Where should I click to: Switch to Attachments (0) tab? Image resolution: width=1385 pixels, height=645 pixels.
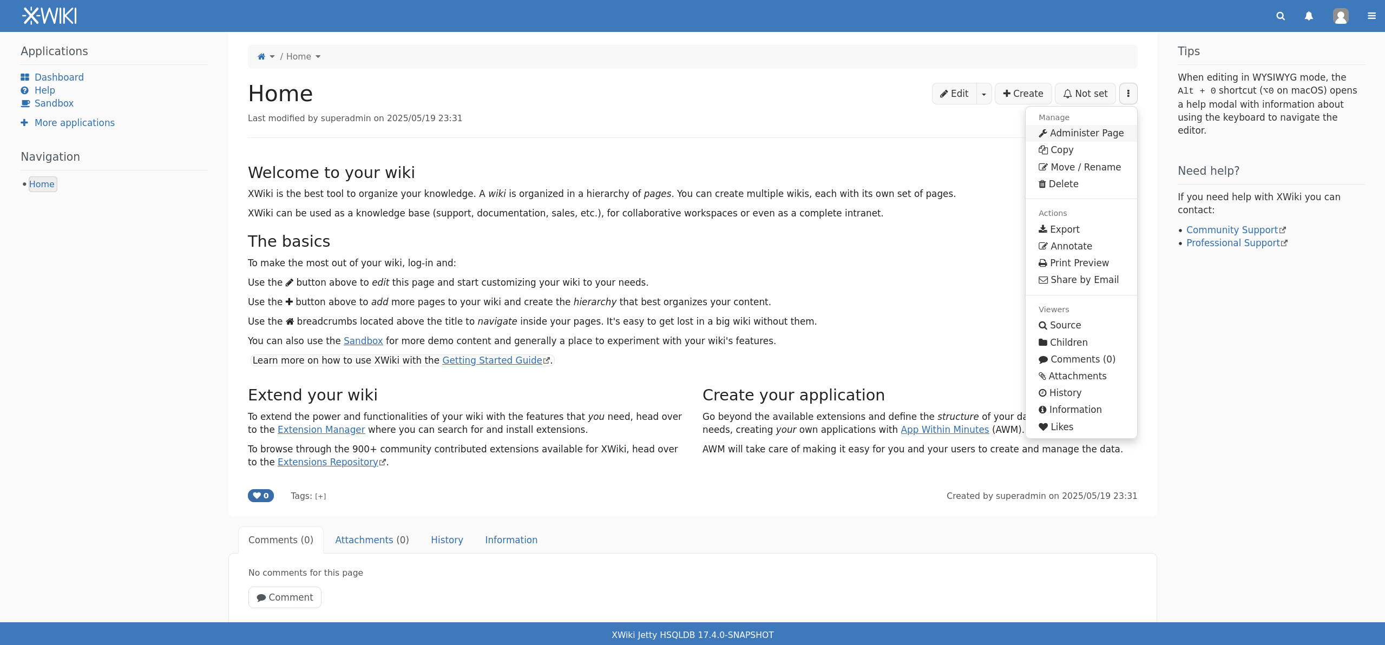click(372, 540)
